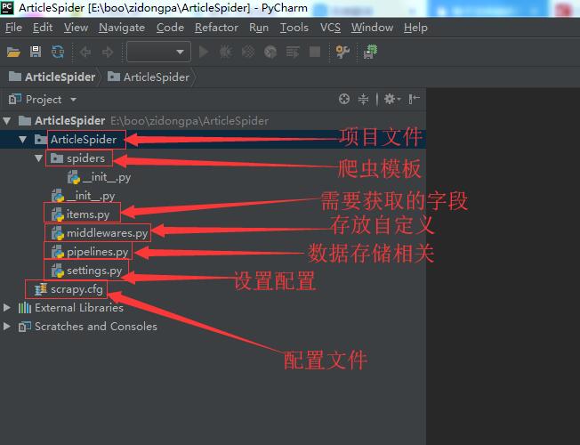This screenshot has width=580, height=445.
Task: Open the Window menu
Action: (372, 28)
